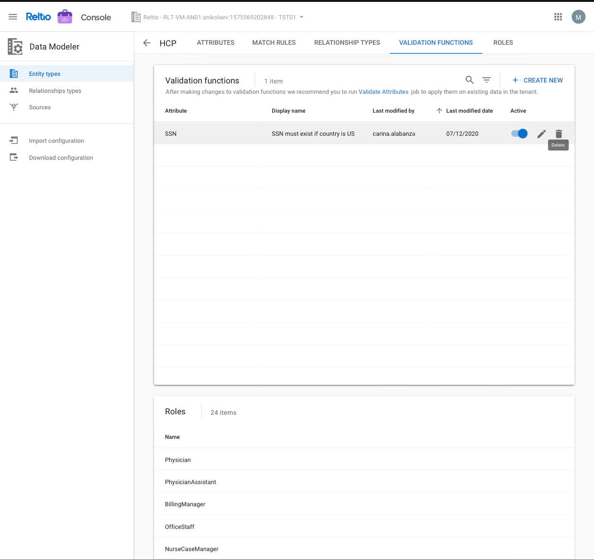Screen dimensions: 594x560
Task: Select the PhysicianAssistant role row
Action: pos(364,482)
